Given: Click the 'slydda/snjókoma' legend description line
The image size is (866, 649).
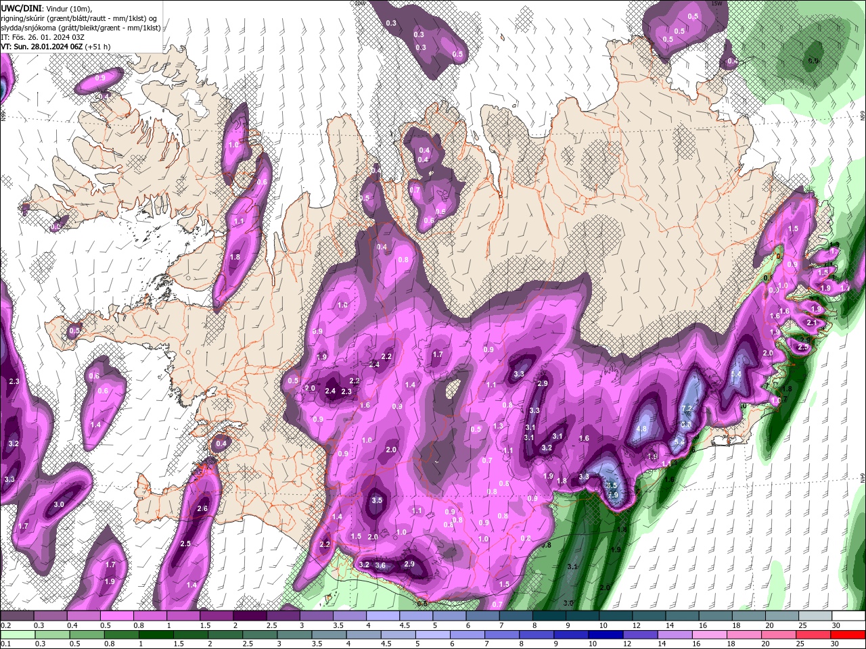Looking at the screenshot, I should [x=81, y=28].
